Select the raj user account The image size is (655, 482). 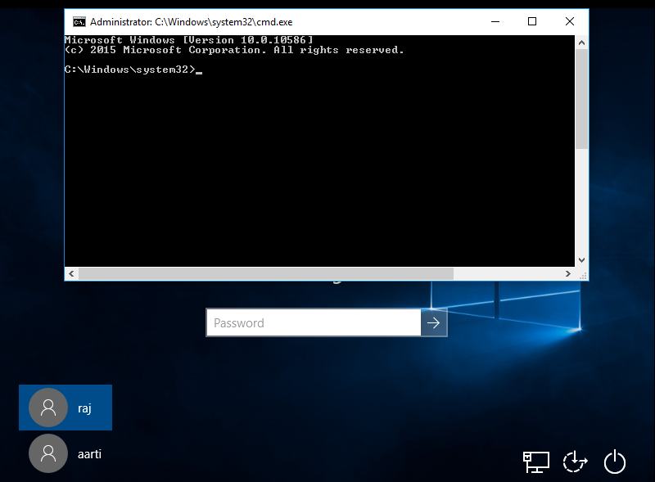click(65, 408)
